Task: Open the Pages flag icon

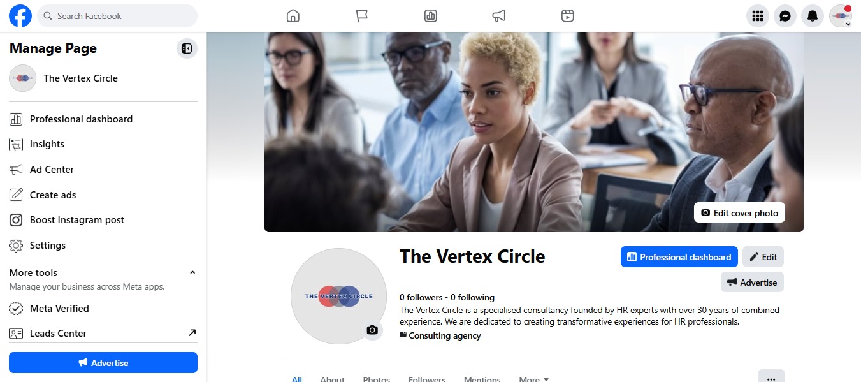Action: point(362,16)
